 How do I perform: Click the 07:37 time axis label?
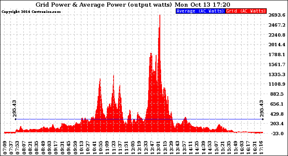pos(11,147)
